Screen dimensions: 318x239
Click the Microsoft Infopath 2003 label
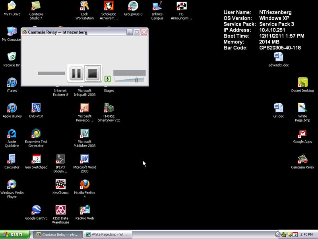85,93
